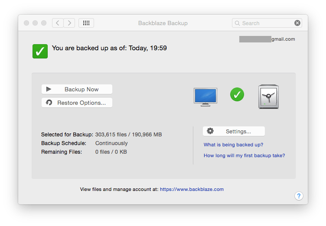Image resolution: width=326 pixels, height=226 pixels.
Task: Click the back navigation arrow
Action: click(58, 23)
